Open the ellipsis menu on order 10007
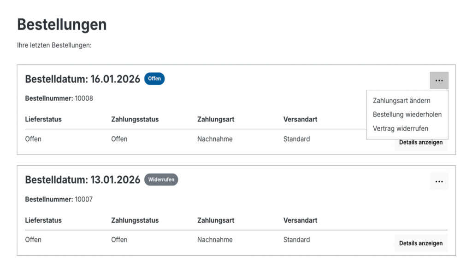 click(439, 181)
